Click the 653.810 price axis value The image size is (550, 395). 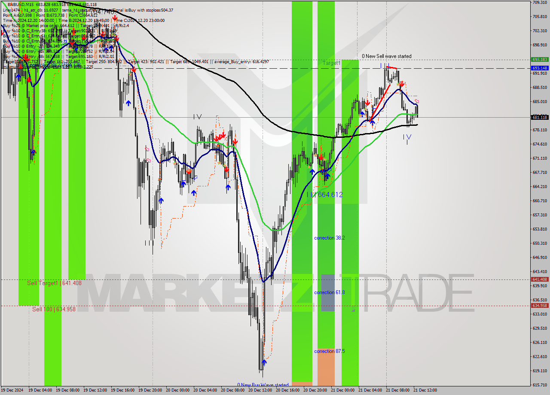coord(540,229)
